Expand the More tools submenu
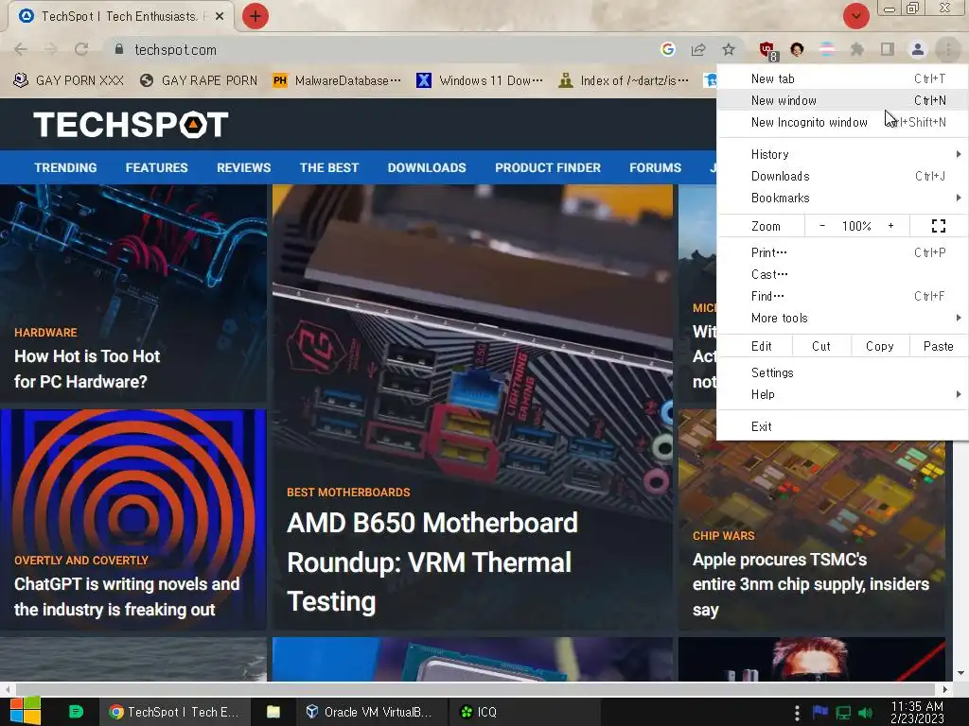The height and width of the screenshot is (726, 969). point(842,318)
